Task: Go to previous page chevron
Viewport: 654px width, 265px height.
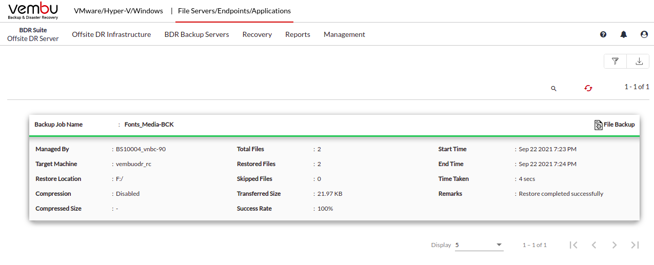Action: coord(594,245)
